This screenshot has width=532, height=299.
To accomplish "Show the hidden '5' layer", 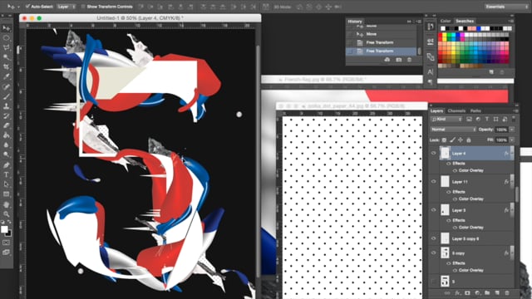I will pyautogui.click(x=433, y=282).
